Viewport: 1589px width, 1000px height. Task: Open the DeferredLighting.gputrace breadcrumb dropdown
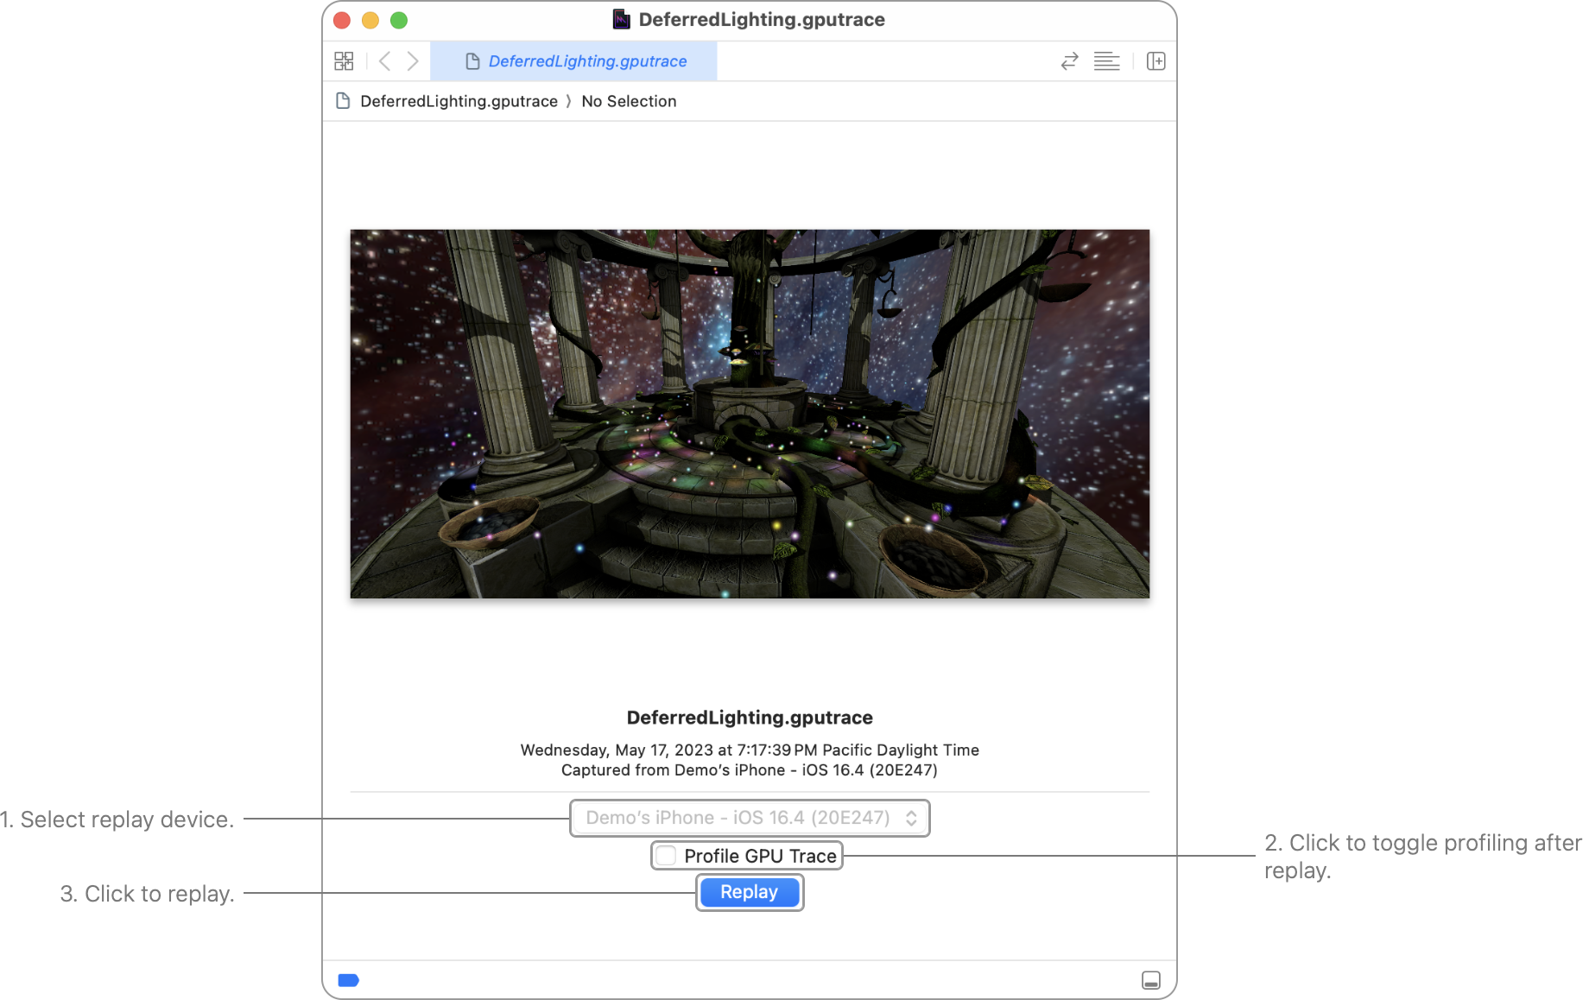tap(459, 101)
